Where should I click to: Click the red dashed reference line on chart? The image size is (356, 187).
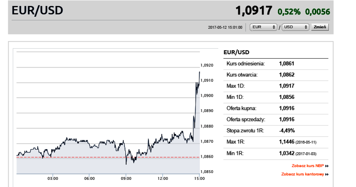[x=108, y=157]
